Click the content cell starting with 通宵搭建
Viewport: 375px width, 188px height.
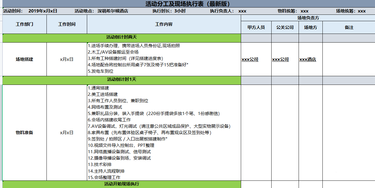pos(164,133)
